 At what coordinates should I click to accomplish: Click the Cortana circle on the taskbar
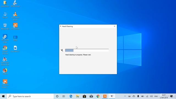[x=57, y=96]
